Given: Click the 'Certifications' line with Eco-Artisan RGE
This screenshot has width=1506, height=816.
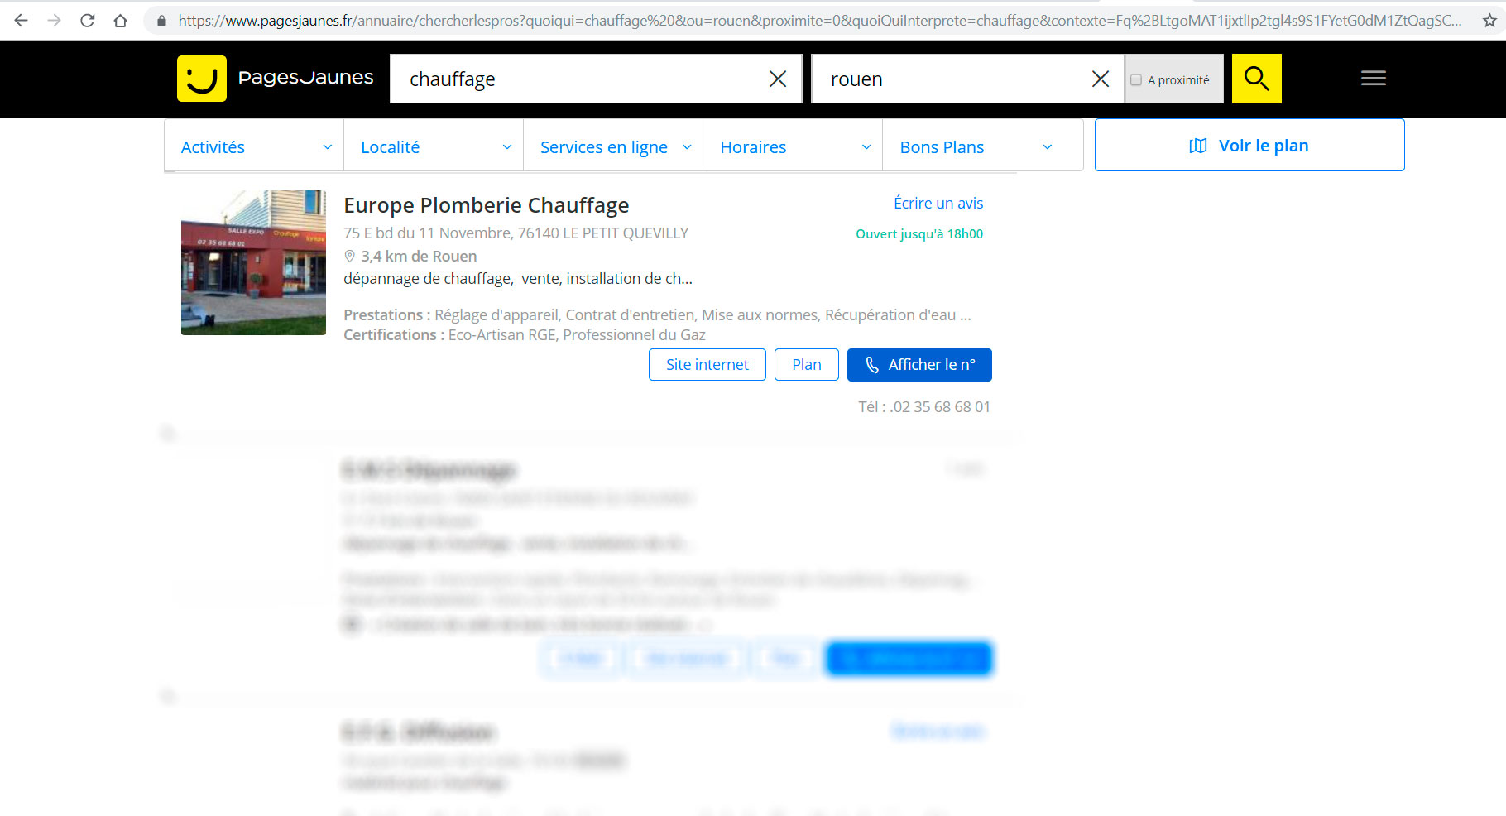Looking at the screenshot, I should point(525,335).
